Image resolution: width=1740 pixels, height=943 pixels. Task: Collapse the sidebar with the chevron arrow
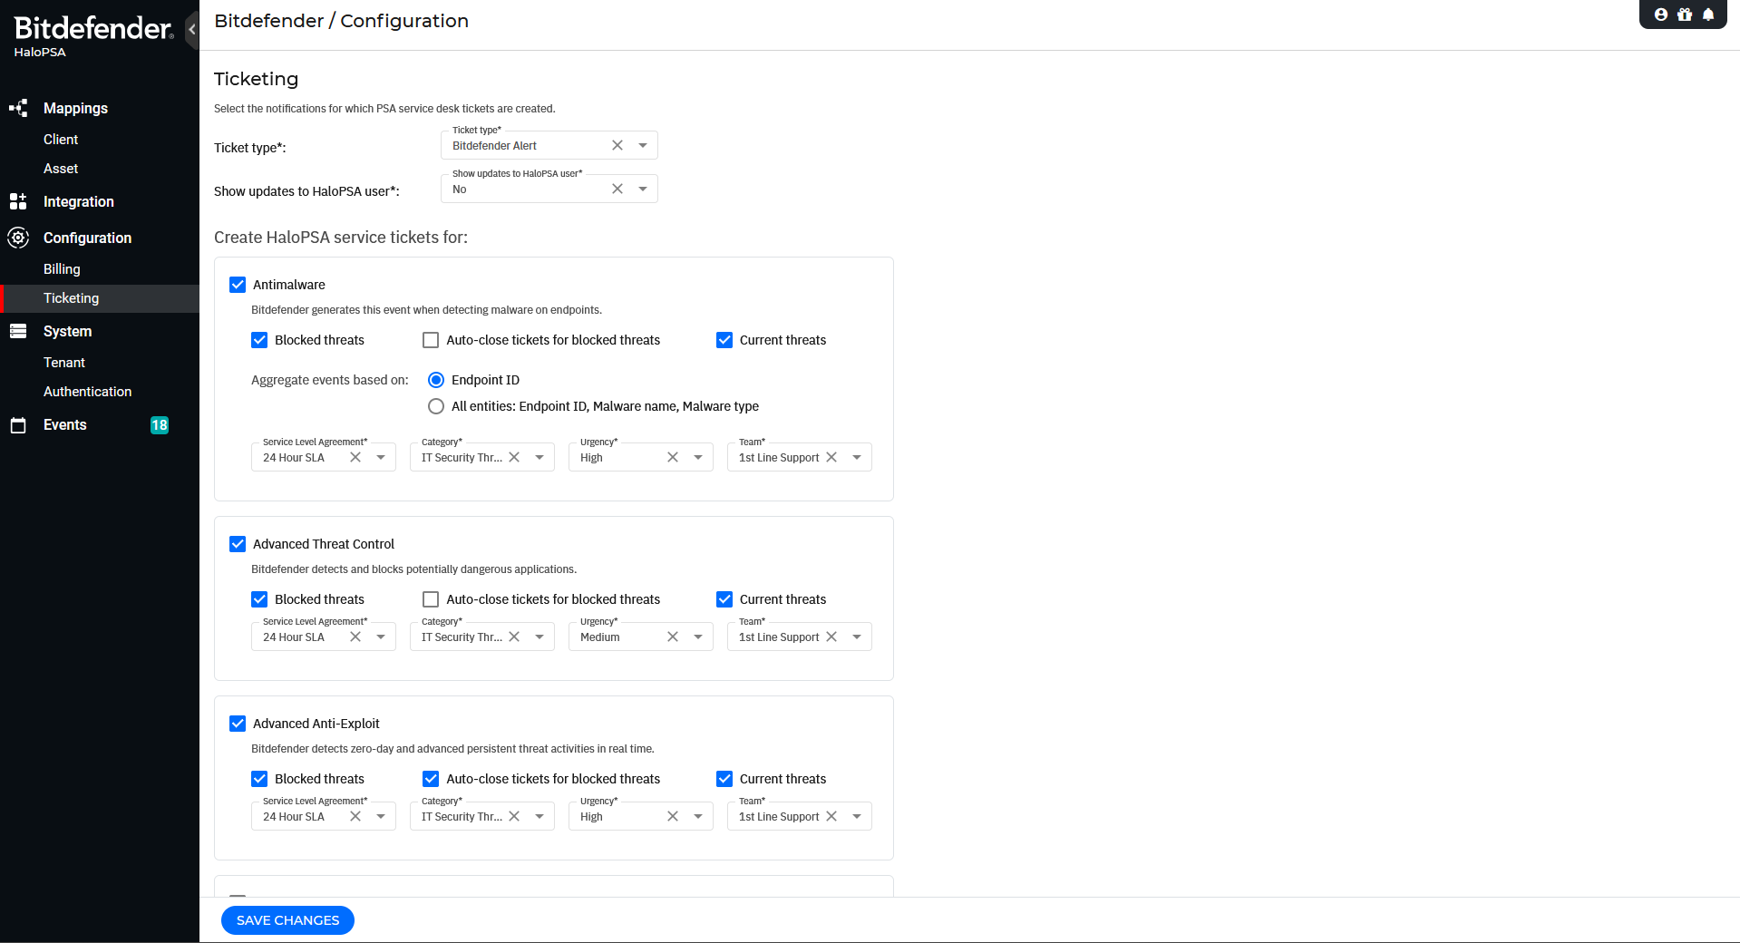point(191,29)
